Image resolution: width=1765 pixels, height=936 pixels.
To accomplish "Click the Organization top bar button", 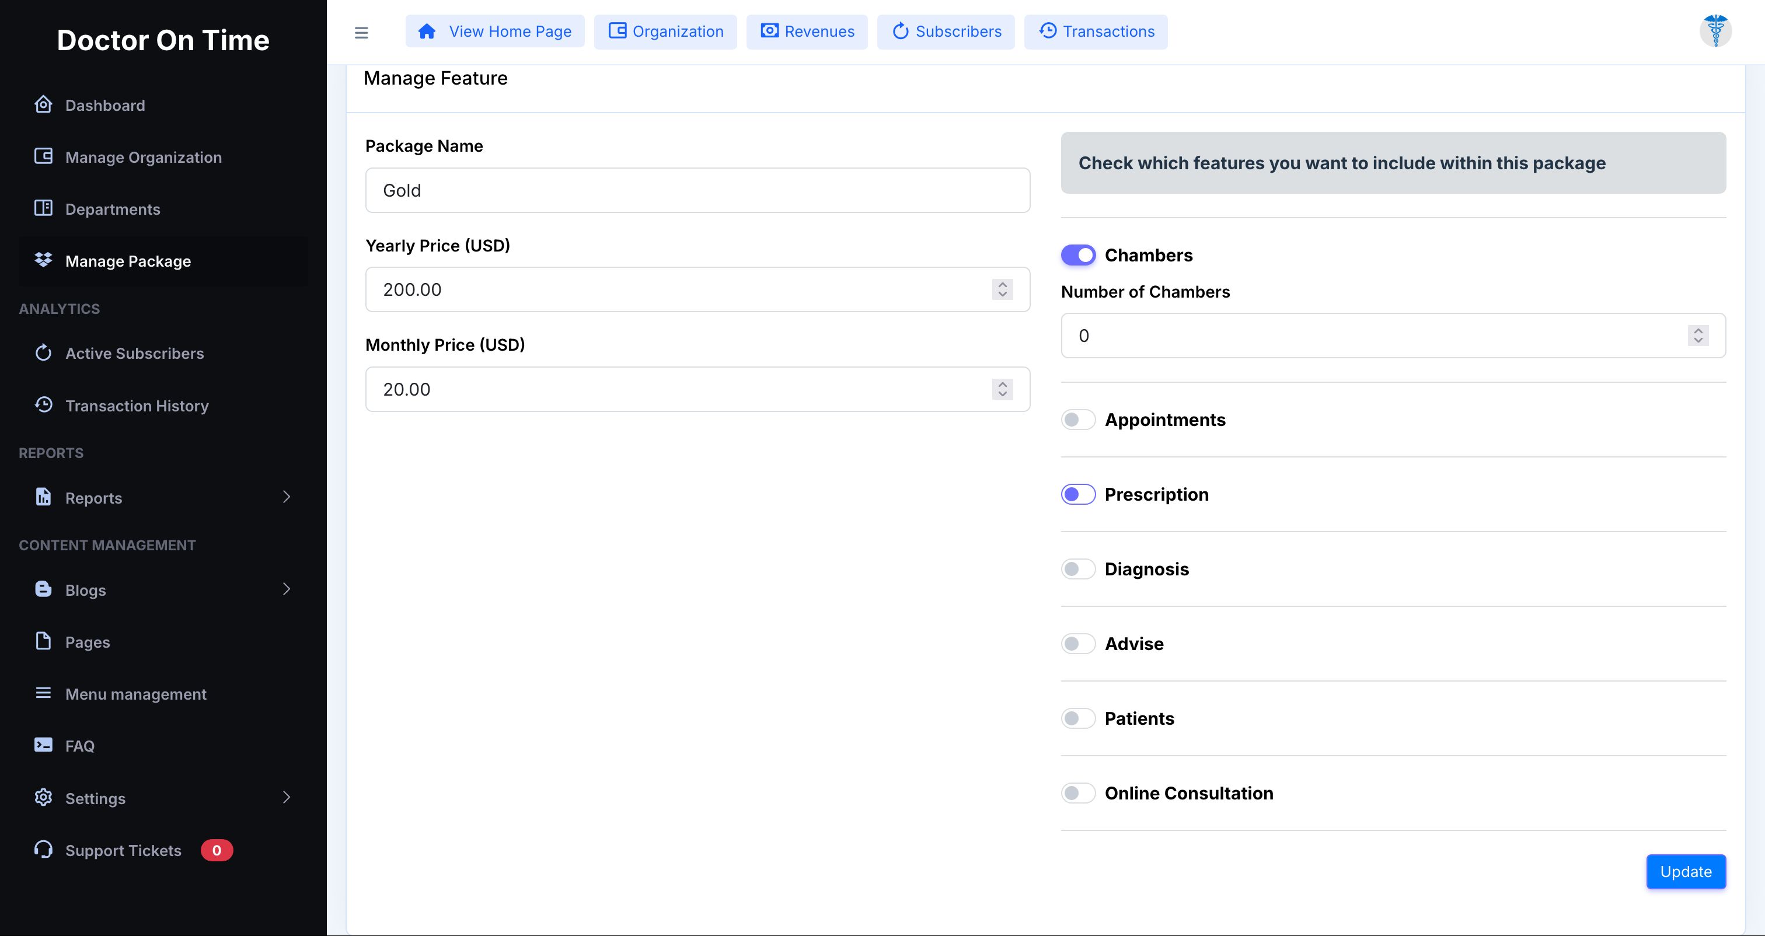I will 665,32.
